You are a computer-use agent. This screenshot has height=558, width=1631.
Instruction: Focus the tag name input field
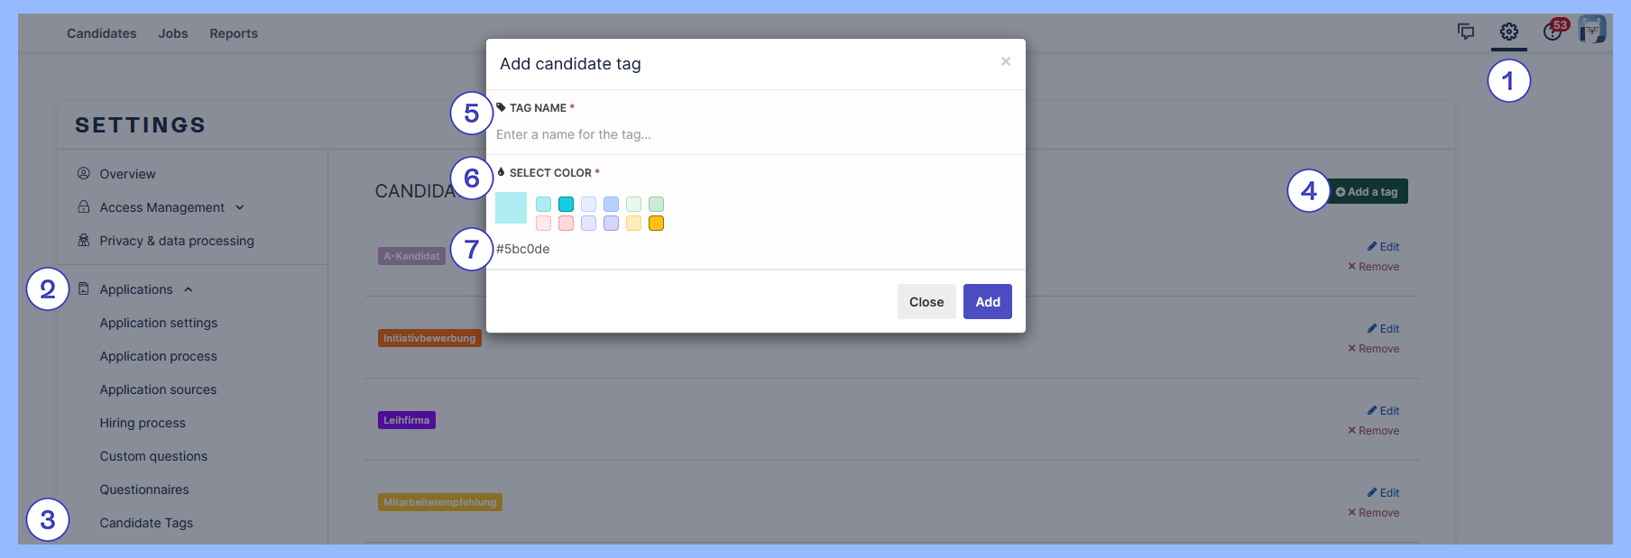(x=754, y=134)
